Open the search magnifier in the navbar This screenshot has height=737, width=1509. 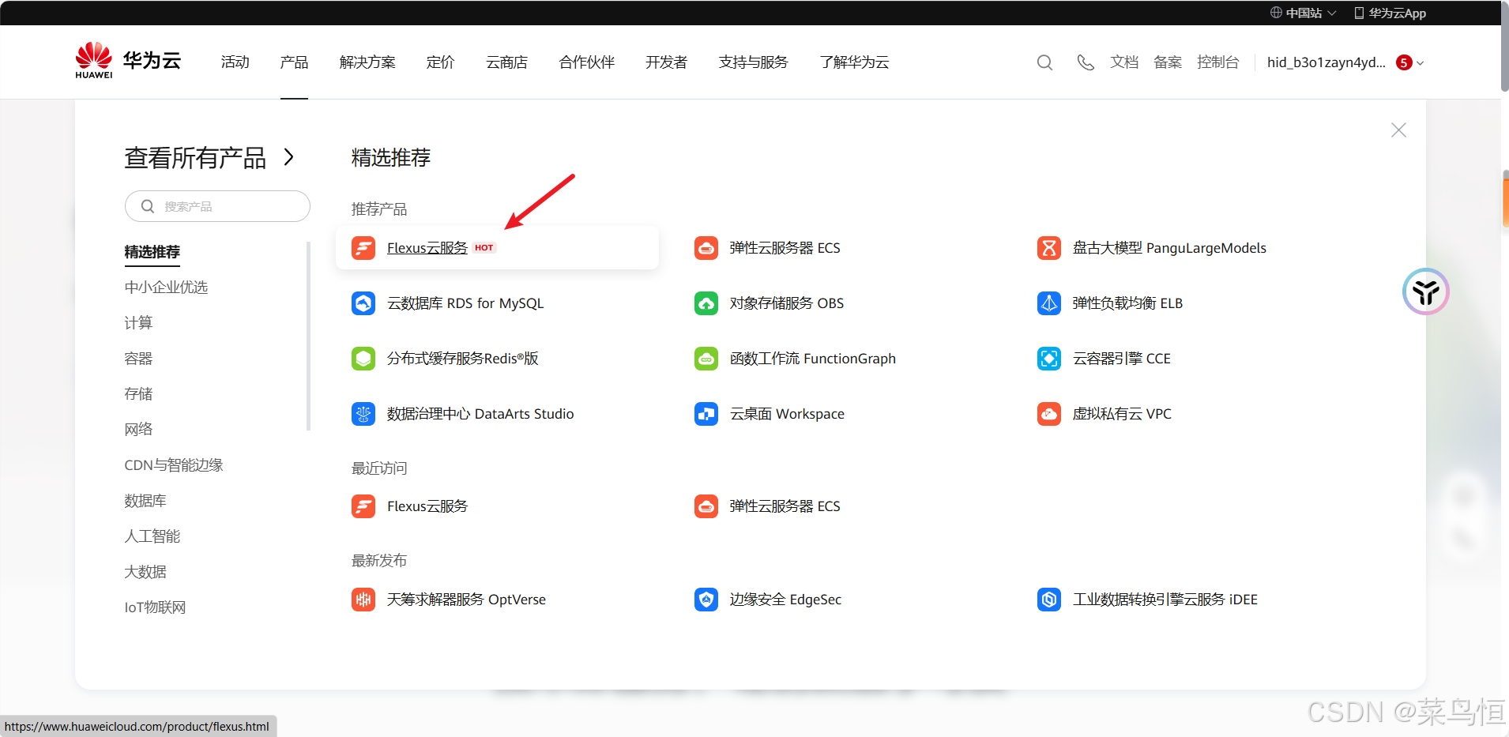(1044, 62)
